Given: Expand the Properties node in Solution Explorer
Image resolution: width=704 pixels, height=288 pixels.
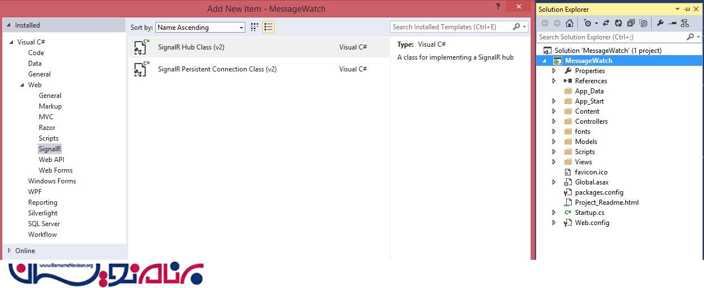Looking at the screenshot, I should click(x=554, y=71).
